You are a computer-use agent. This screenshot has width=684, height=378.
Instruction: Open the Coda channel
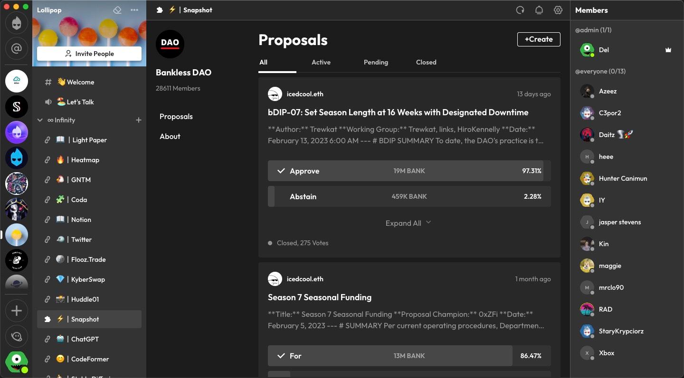pyautogui.click(x=89, y=200)
